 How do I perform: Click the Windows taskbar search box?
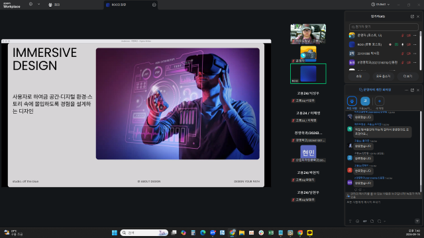tap(144, 233)
